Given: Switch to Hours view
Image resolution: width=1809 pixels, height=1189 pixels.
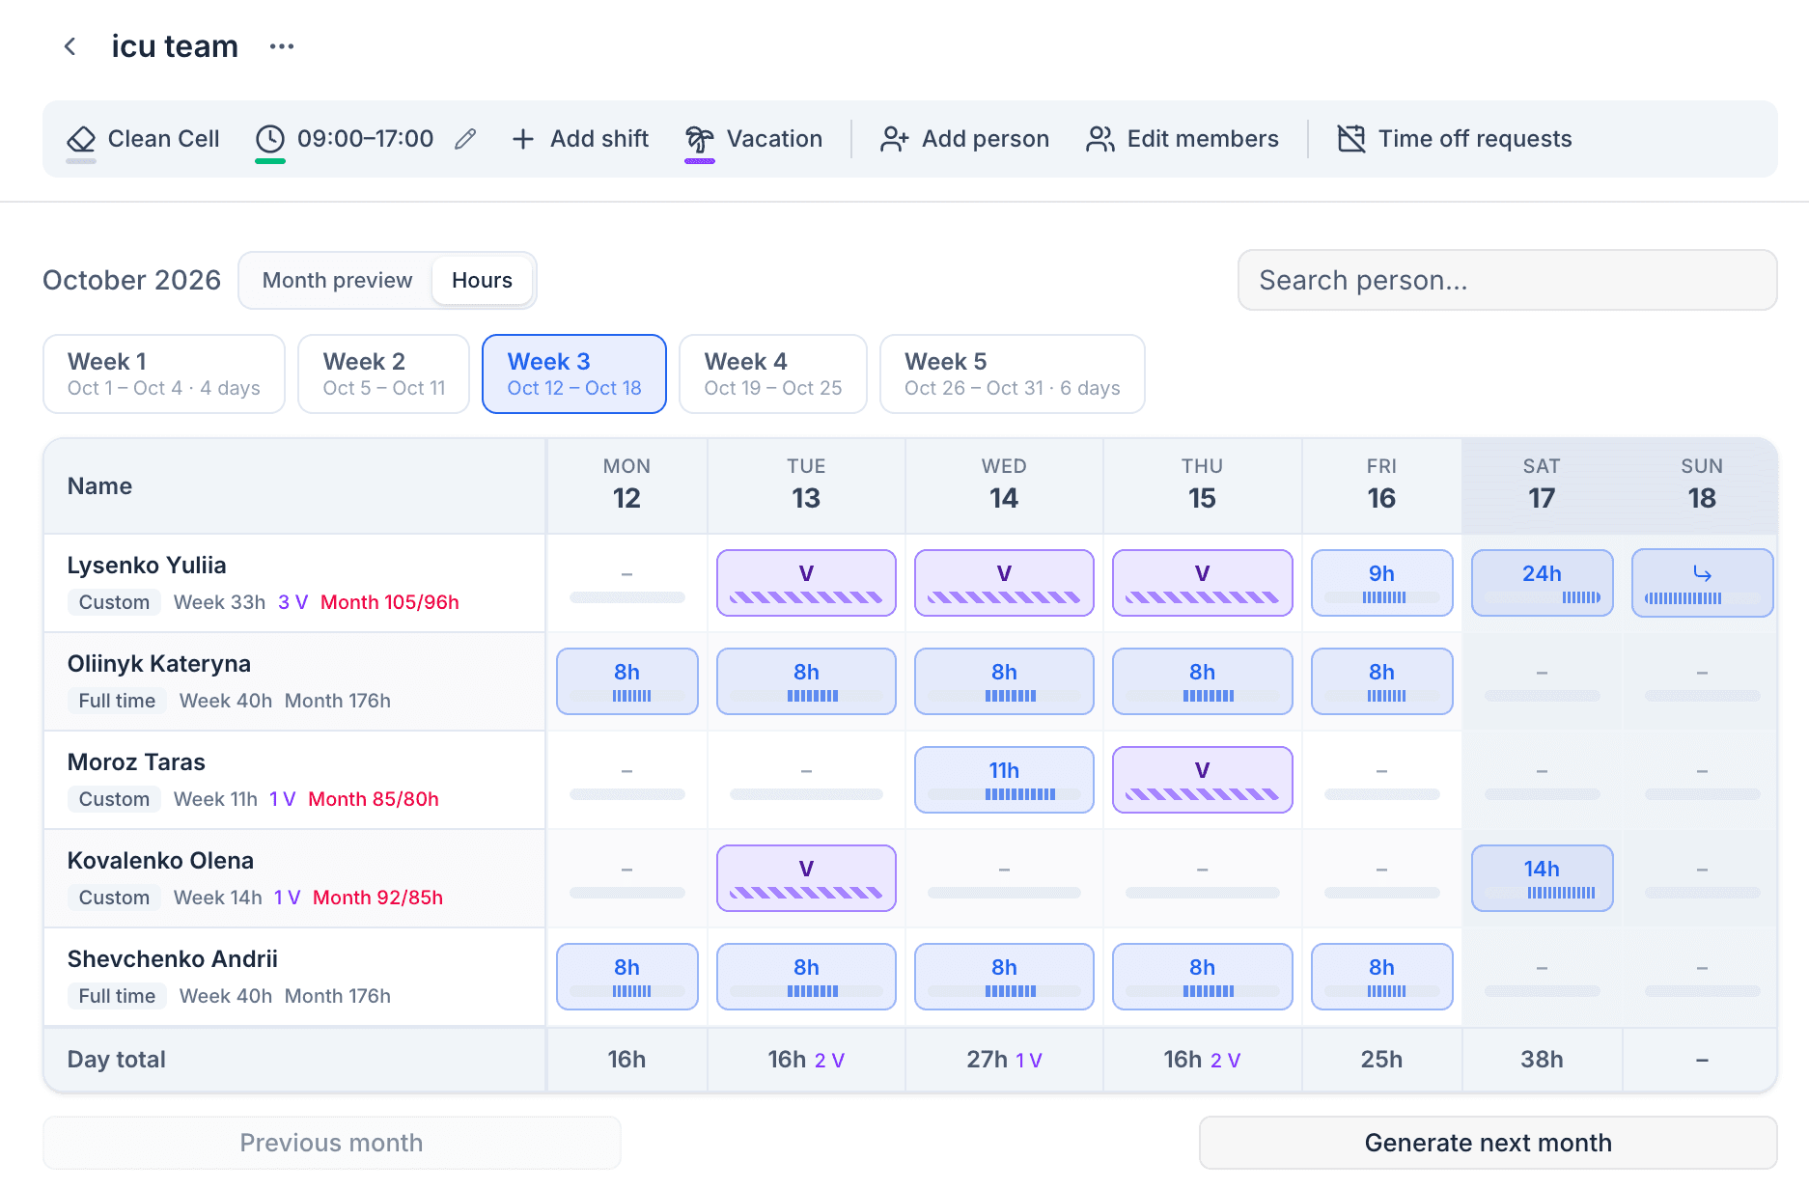Looking at the screenshot, I should click(483, 281).
